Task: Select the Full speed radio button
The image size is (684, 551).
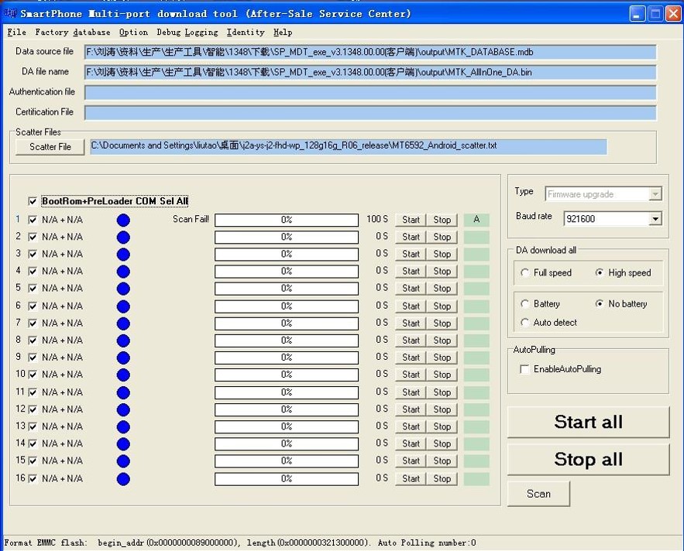Action: tap(524, 273)
